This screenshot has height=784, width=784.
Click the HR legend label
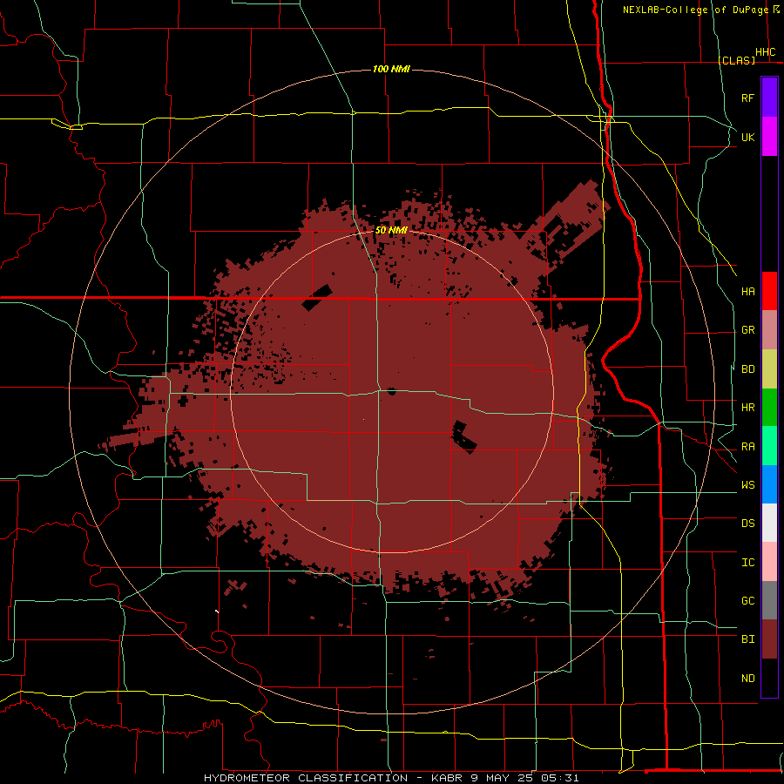748,408
